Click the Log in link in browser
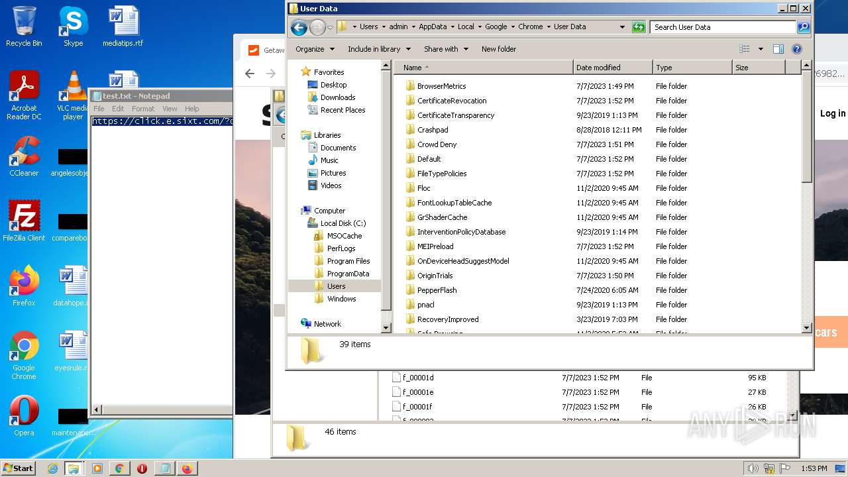This screenshot has width=848, height=477. pyautogui.click(x=833, y=113)
